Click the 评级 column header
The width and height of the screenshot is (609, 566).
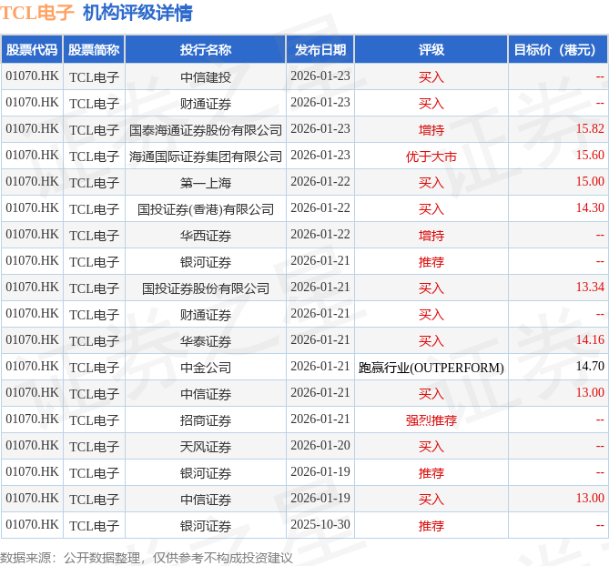[x=431, y=49]
